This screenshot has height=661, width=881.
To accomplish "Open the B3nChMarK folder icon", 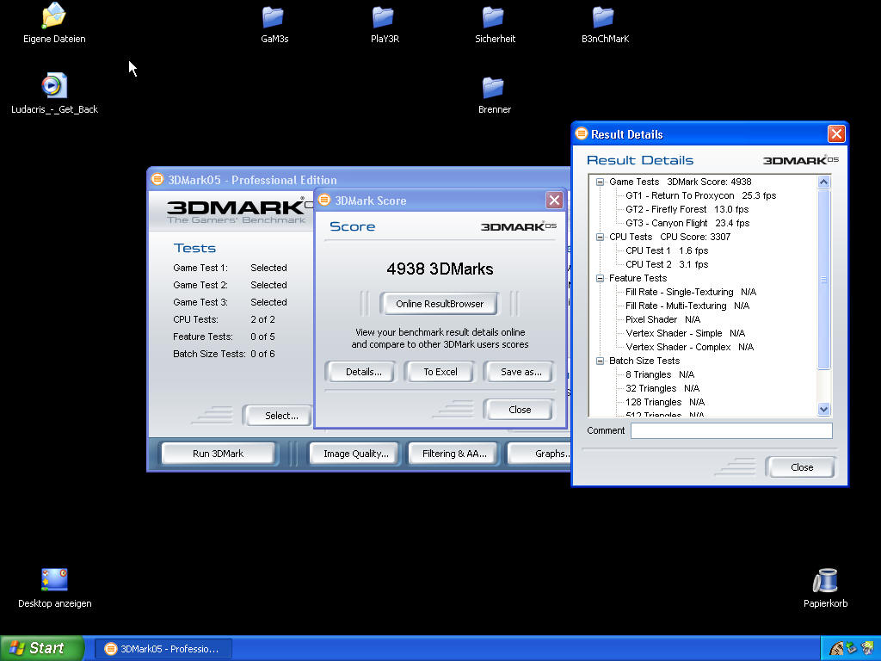I will coord(603,17).
